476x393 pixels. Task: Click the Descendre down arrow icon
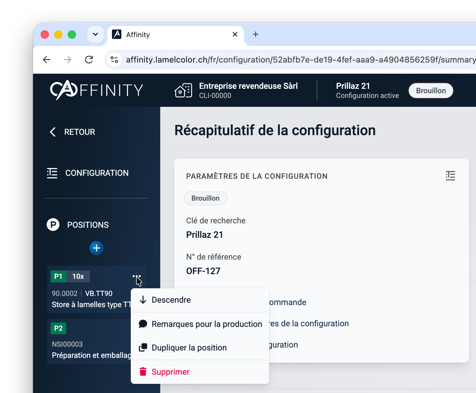[x=143, y=300]
